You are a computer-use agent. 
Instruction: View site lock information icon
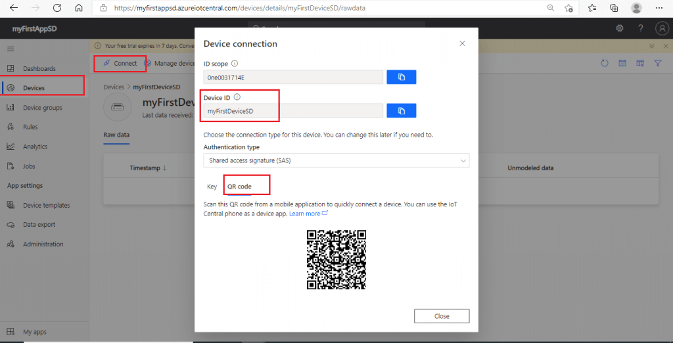coord(103,8)
